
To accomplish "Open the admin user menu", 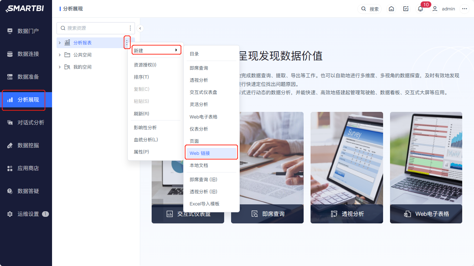I will tap(443, 9).
